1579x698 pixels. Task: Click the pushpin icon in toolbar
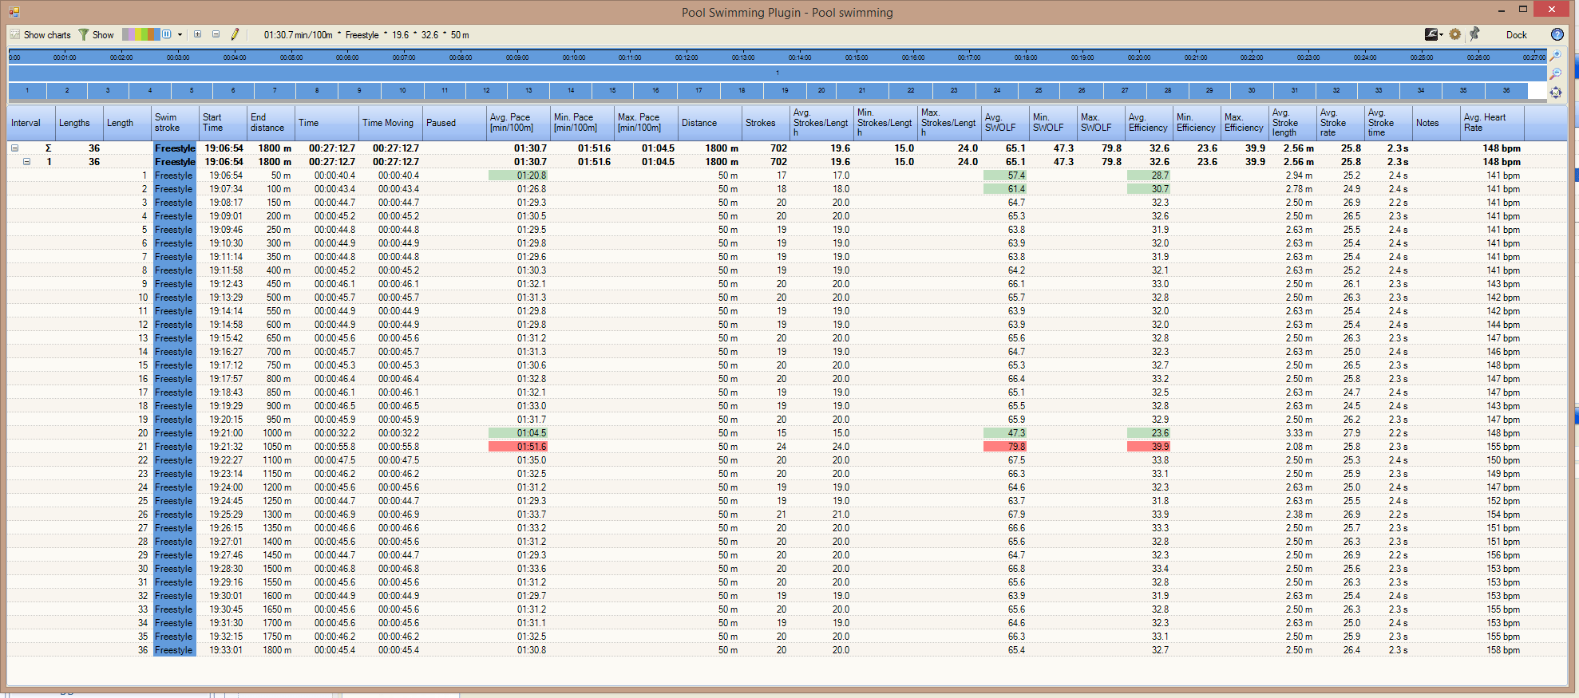click(x=1474, y=34)
